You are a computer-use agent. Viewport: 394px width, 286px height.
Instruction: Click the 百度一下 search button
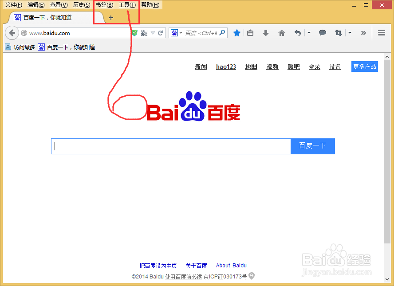pos(313,146)
